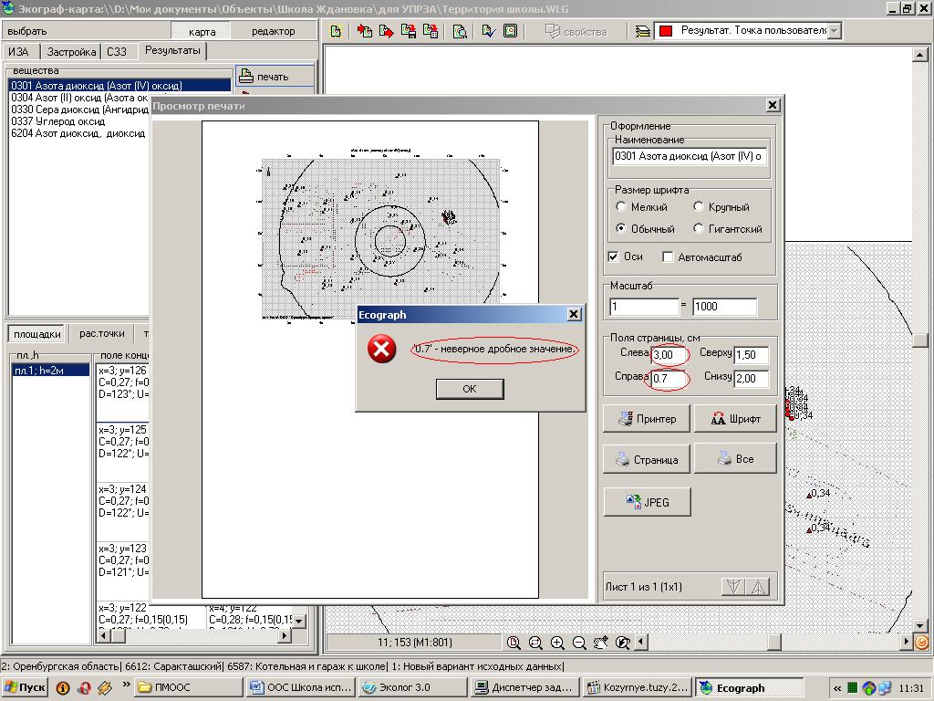Open the рас.точки tab
Image resolution: width=934 pixels, height=701 pixels.
tap(101, 334)
